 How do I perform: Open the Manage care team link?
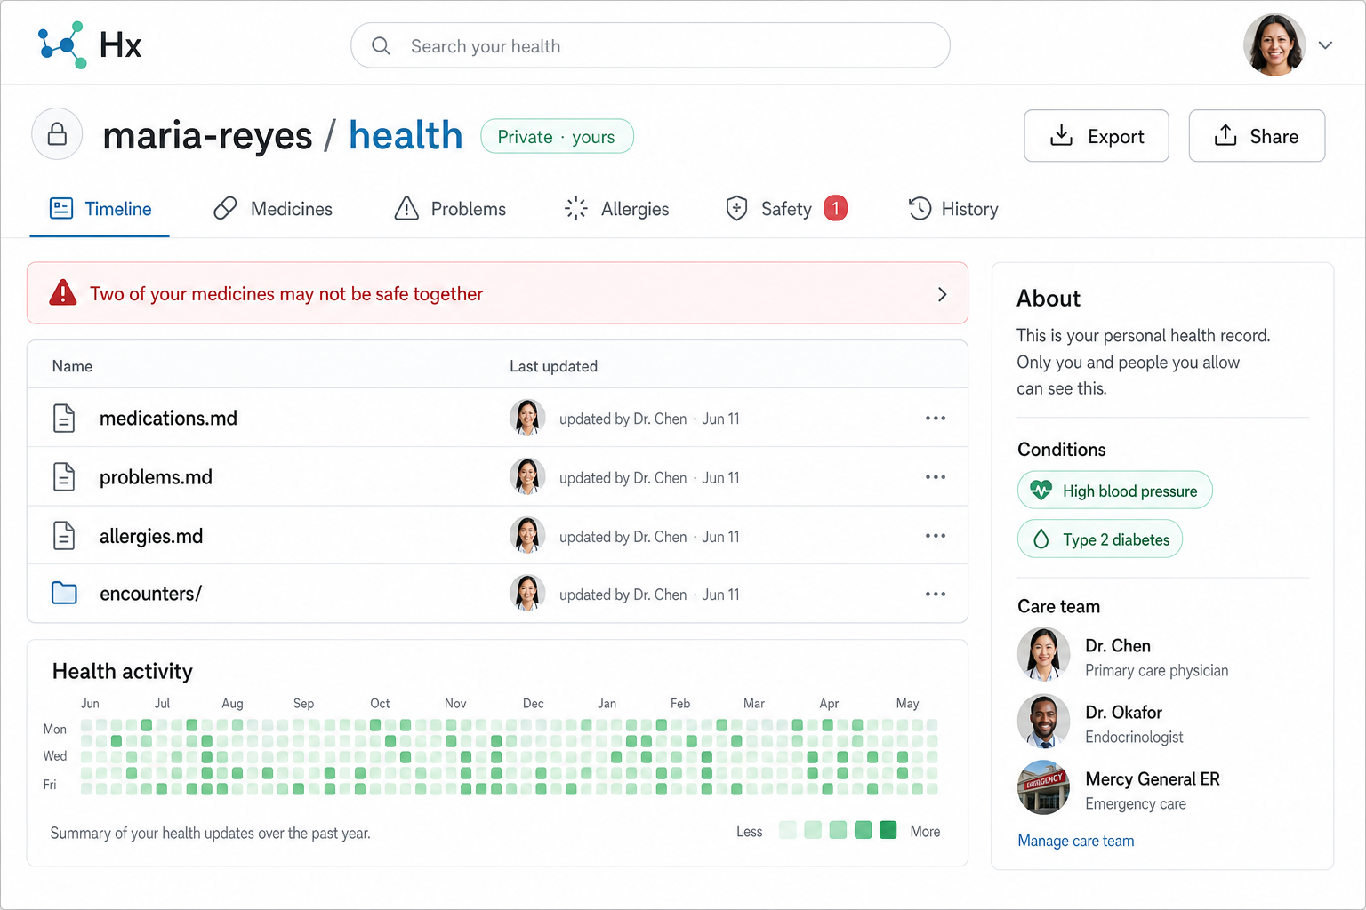point(1075,841)
